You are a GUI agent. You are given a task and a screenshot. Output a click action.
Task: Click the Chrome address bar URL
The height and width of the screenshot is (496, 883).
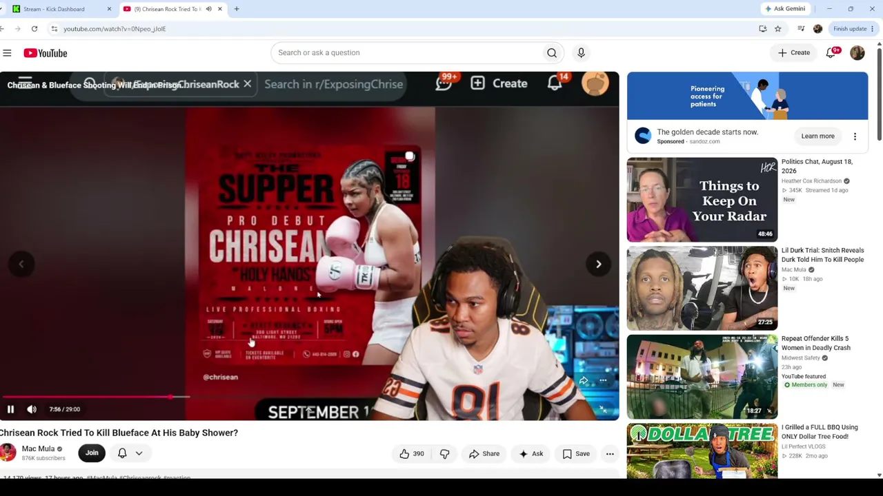click(115, 29)
